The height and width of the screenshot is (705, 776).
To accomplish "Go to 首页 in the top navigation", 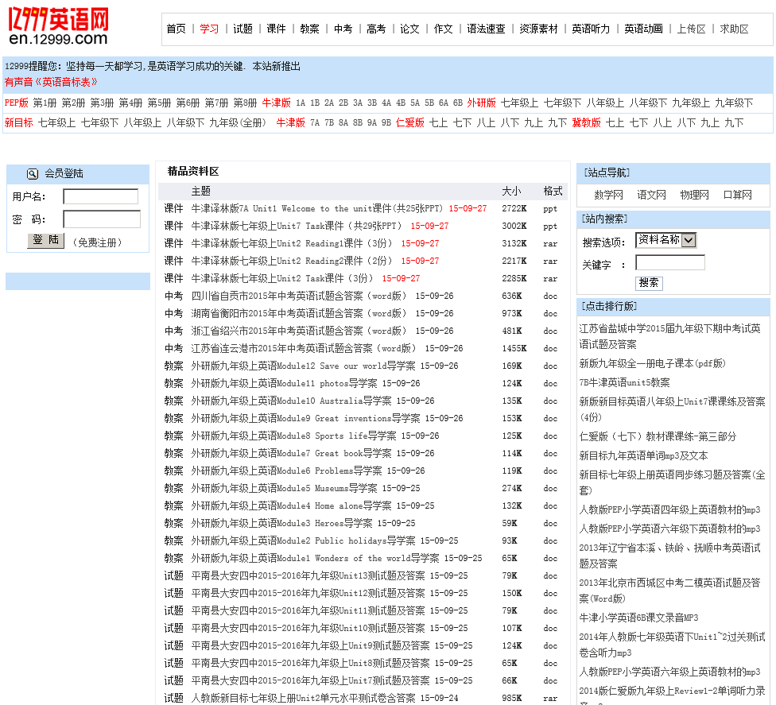I will click(176, 29).
